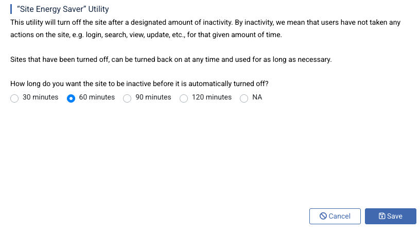
Task: Select the 30 minutes radio button
Action: pyautogui.click(x=14, y=98)
